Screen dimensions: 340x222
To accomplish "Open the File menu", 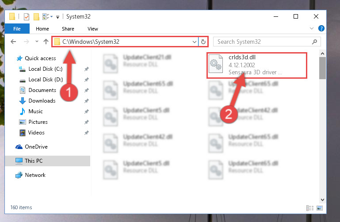I will [17, 29].
